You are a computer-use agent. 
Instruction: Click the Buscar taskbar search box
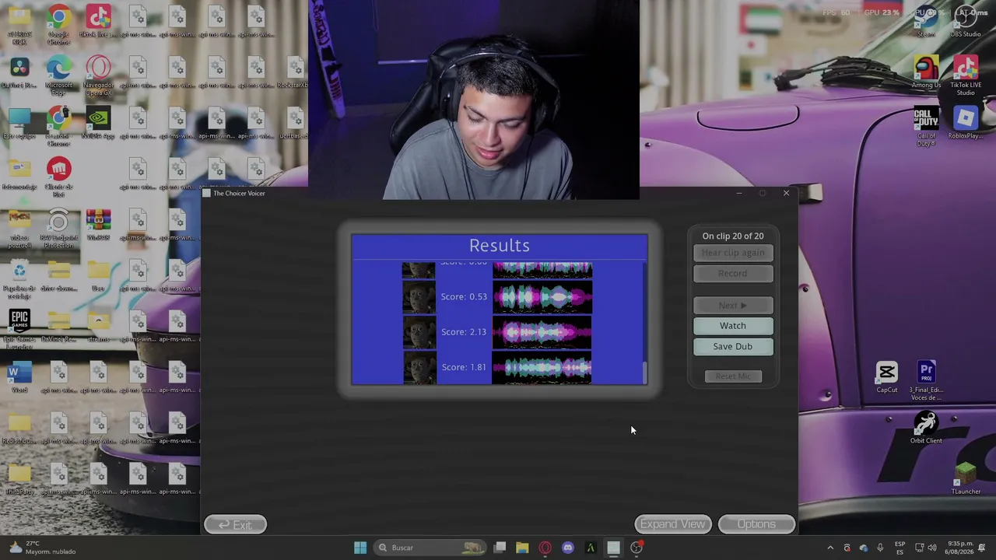pos(430,548)
